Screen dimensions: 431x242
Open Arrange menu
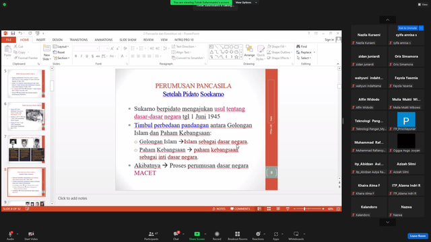coord(249,52)
